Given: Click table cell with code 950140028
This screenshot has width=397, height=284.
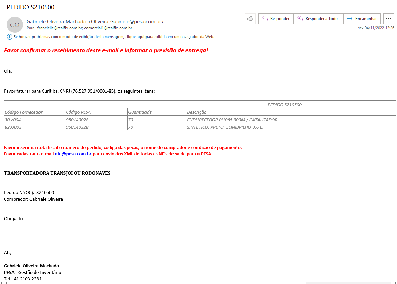Looking at the screenshot, I should pyautogui.click(x=96, y=120).
